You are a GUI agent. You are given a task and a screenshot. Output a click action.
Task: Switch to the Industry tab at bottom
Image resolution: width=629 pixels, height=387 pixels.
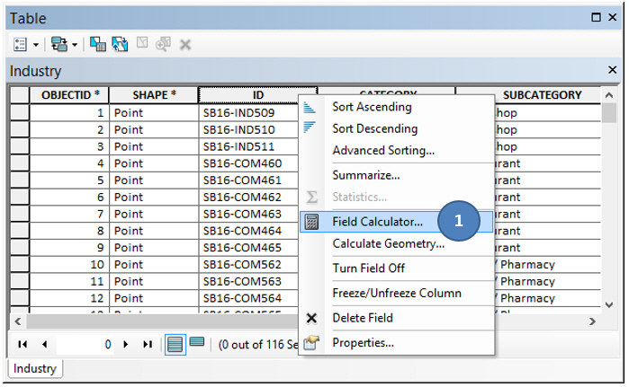point(35,368)
